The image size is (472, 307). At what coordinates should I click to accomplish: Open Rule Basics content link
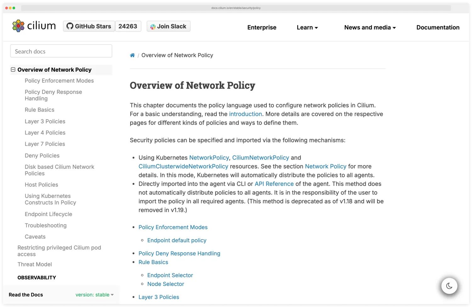[x=154, y=262]
